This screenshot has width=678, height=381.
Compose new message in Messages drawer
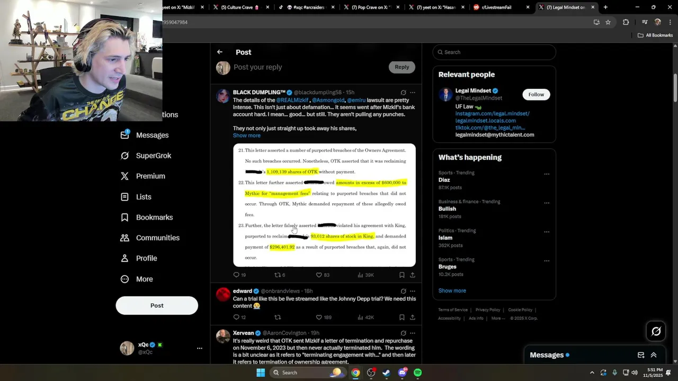(x=641, y=355)
